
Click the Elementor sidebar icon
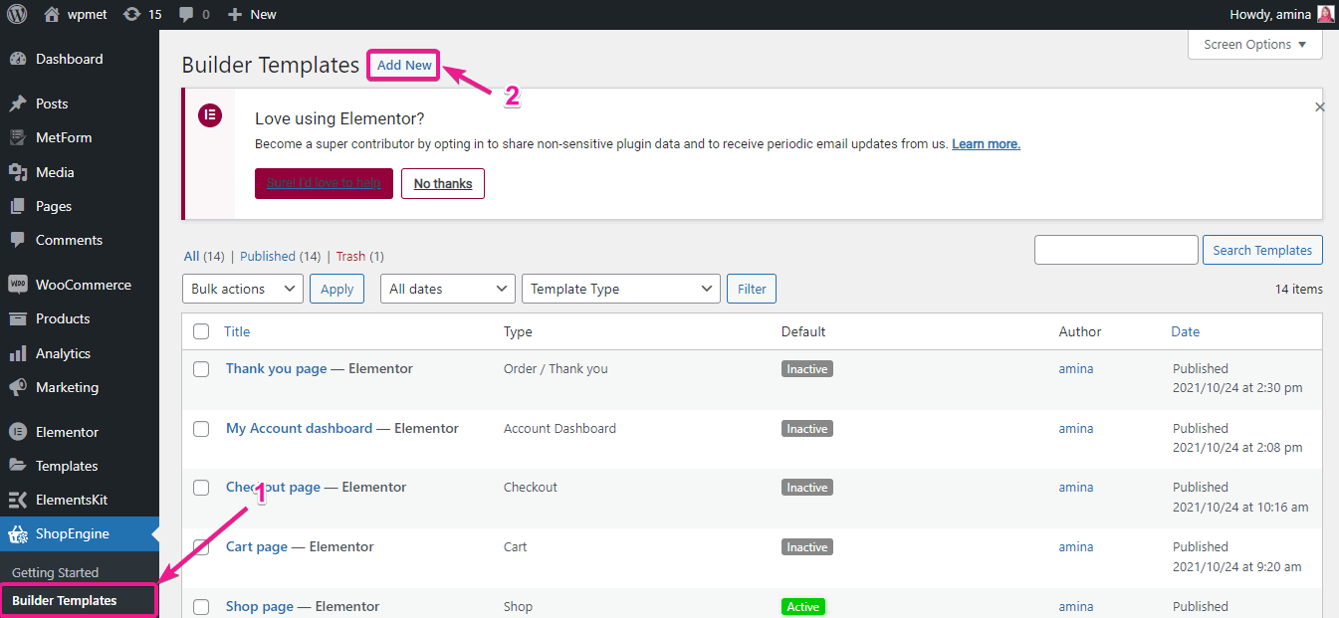click(18, 432)
